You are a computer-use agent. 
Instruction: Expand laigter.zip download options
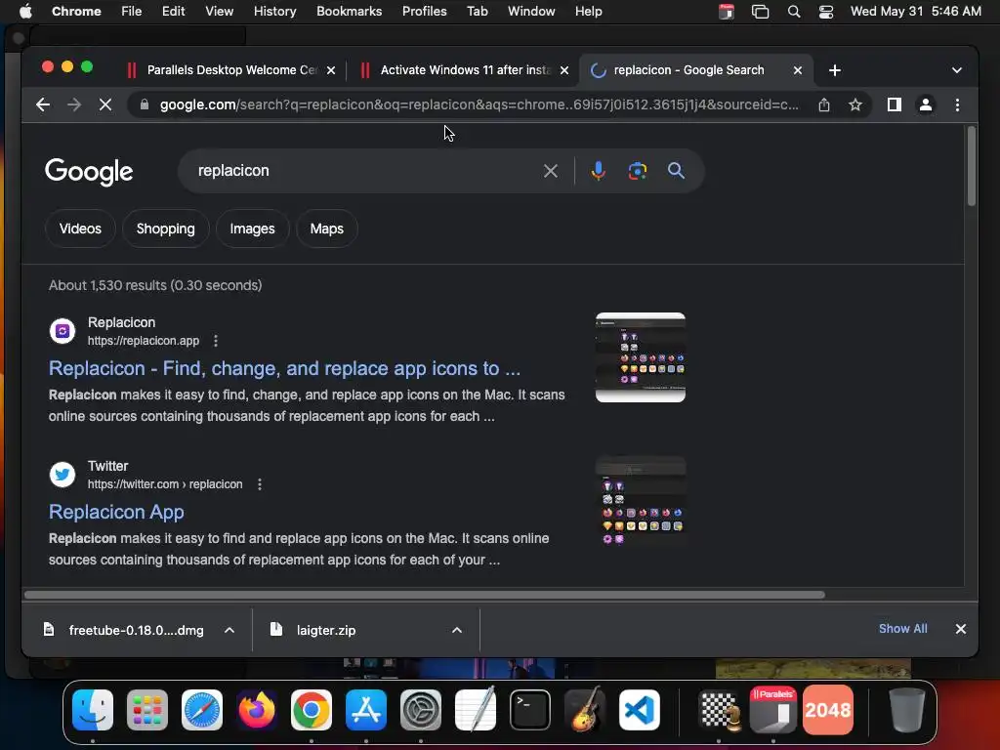(x=457, y=630)
